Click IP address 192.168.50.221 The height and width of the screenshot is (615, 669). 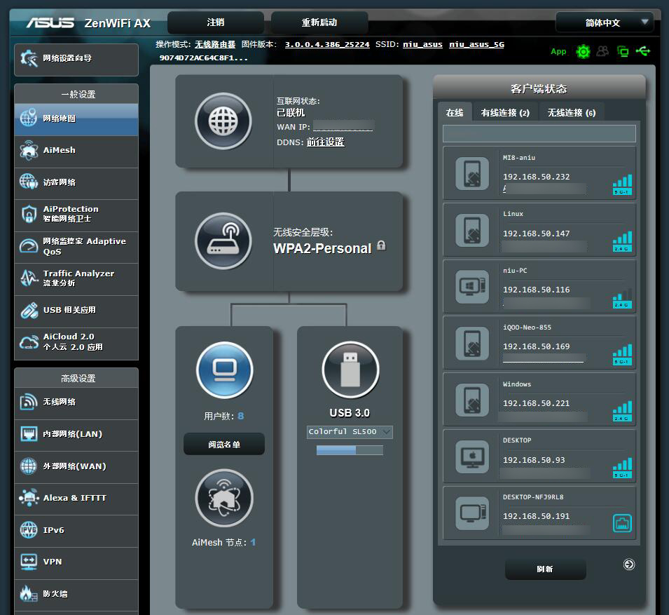tap(536, 403)
